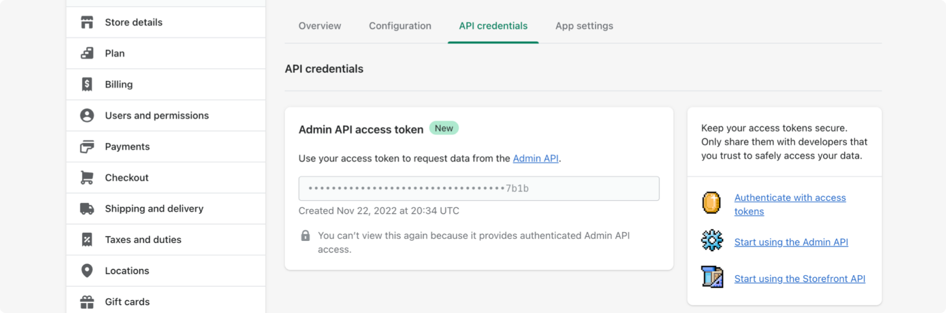The width and height of the screenshot is (946, 313).
Task: Click the Checkout cart icon
Action: click(x=87, y=178)
